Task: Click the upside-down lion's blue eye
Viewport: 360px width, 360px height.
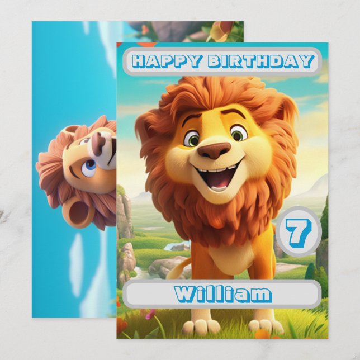Action: point(89,167)
